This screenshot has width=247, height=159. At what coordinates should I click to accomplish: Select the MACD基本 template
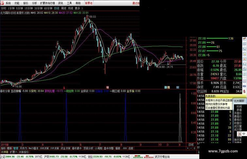pos(34,148)
